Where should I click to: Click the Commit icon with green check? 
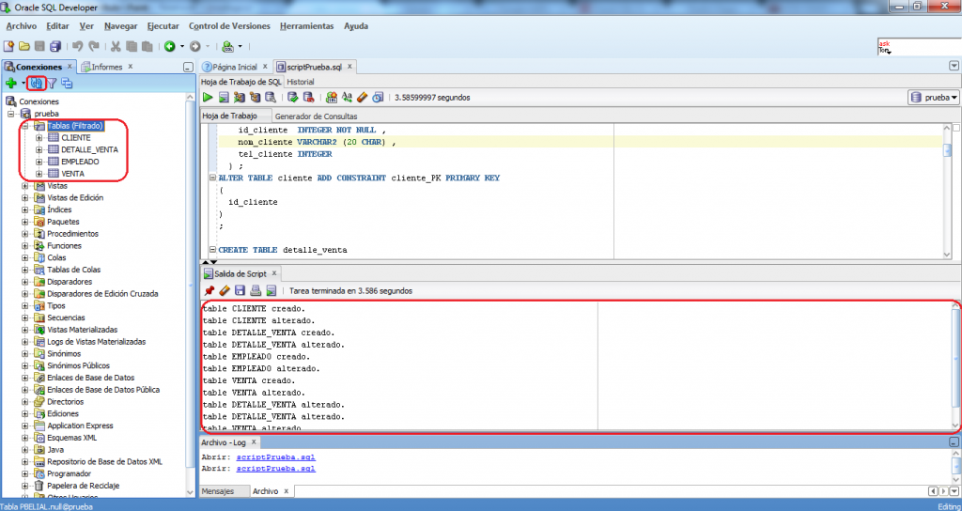tap(293, 97)
